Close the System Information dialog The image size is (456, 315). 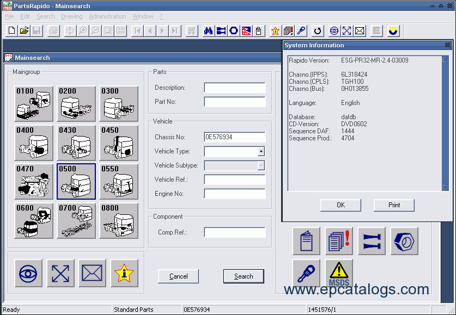click(448, 45)
